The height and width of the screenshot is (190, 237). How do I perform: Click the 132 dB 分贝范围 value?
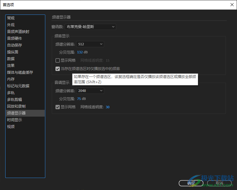point(82,52)
